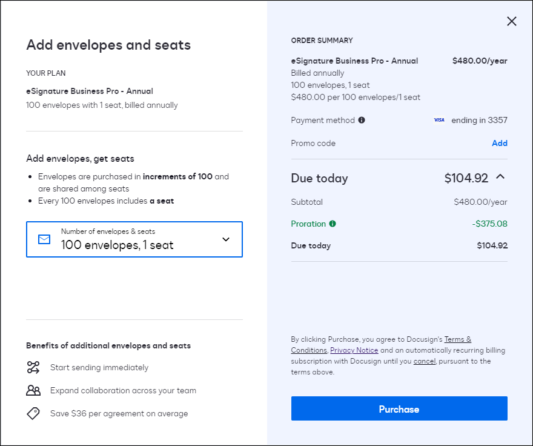Click the Start sending immediately workflow icon
Image resolution: width=533 pixels, height=446 pixels.
pos(33,367)
